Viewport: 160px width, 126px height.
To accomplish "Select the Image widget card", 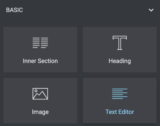I will [x=40, y=101].
